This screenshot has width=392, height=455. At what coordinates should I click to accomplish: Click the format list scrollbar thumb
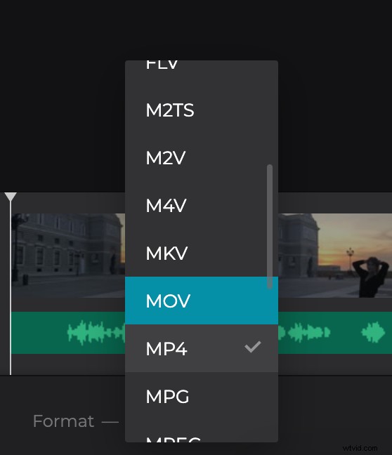pyautogui.click(x=270, y=227)
